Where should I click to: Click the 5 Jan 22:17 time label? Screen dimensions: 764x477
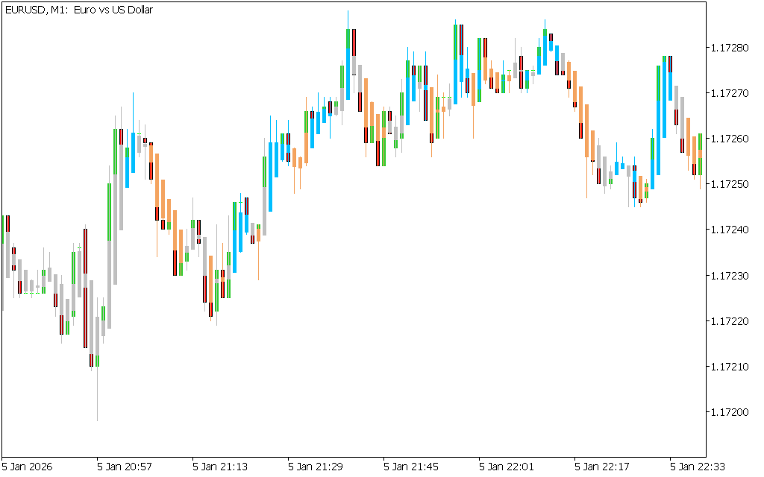coord(602,467)
